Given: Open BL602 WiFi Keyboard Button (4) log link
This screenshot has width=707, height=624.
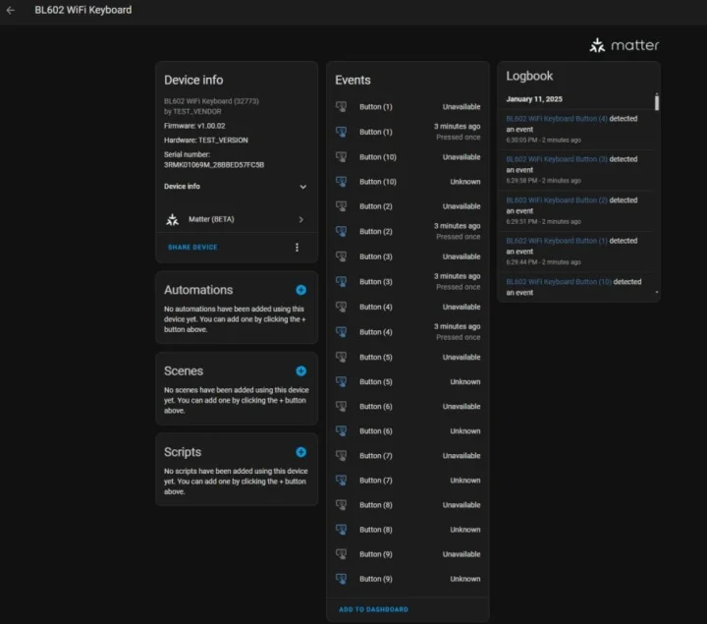Looking at the screenshot, I should tap(557, 119).
